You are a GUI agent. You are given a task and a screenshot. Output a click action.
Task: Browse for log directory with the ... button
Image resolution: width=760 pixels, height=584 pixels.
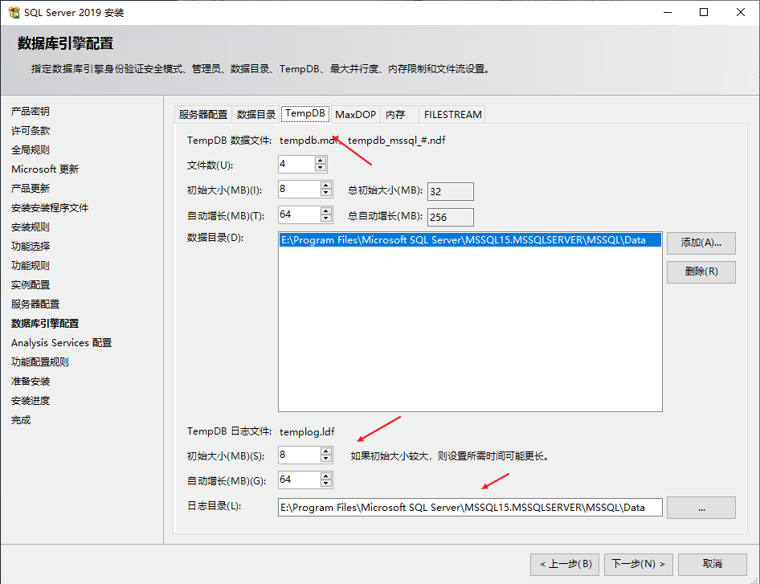[701, 508]
